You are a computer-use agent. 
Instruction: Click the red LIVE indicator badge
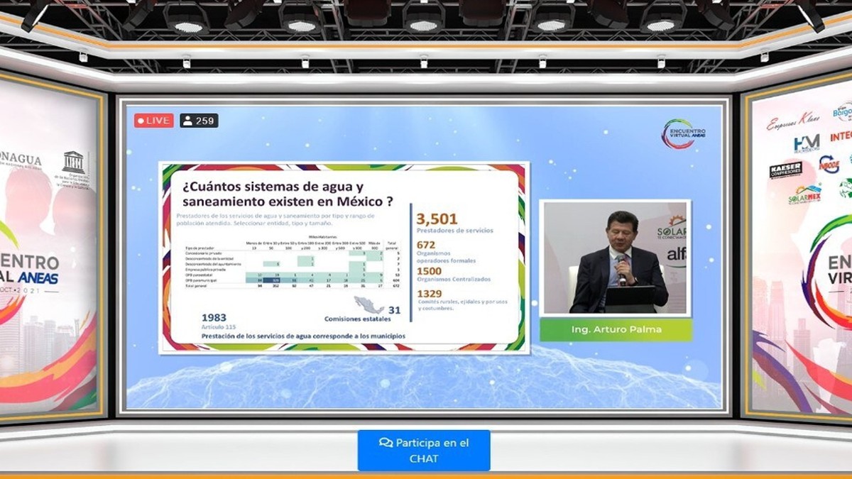click(x=154, y=121)
